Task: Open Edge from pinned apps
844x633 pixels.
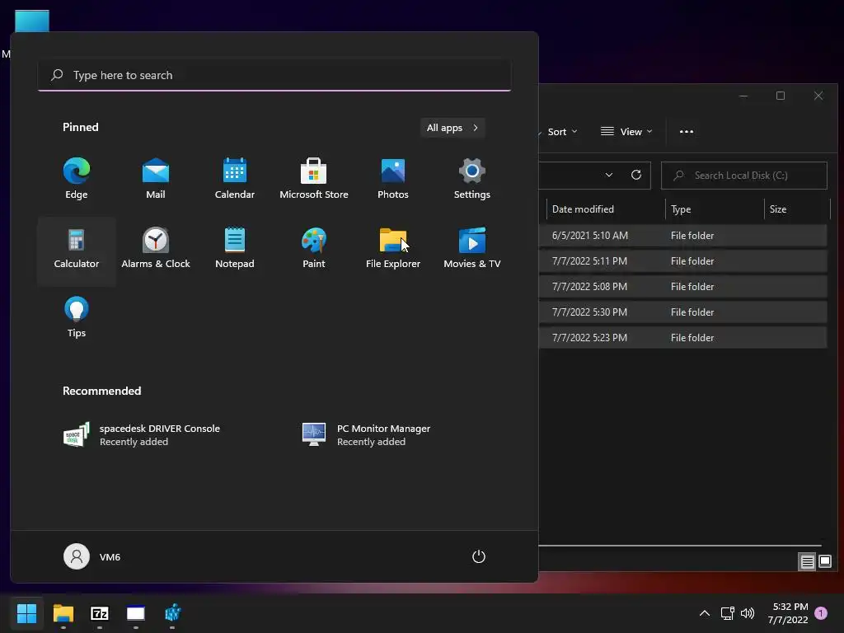Action: coord(77,179)
